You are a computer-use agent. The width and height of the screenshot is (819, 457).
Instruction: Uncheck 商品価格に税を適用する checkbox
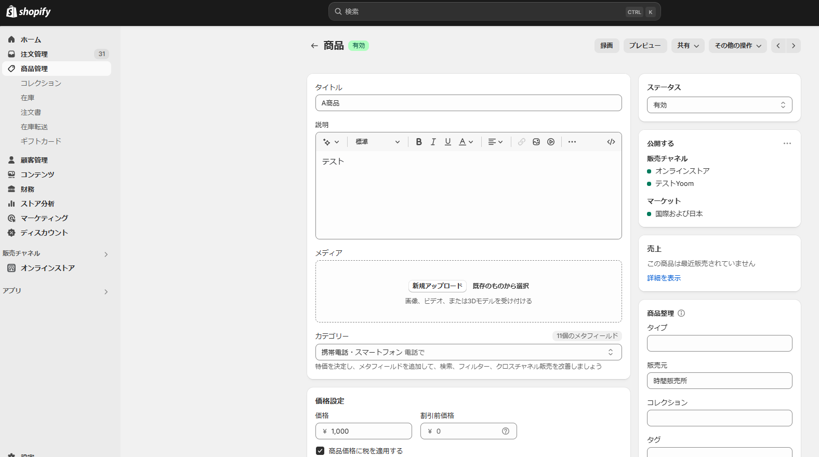pyautogui.click(x=320, y=451)
